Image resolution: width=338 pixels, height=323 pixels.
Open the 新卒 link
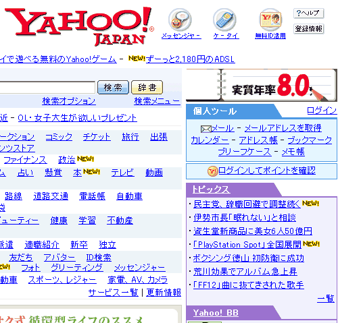[79, 245]
